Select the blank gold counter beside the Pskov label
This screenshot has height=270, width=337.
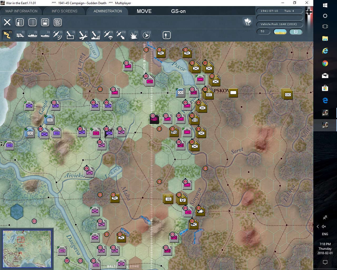coord(233,93)
